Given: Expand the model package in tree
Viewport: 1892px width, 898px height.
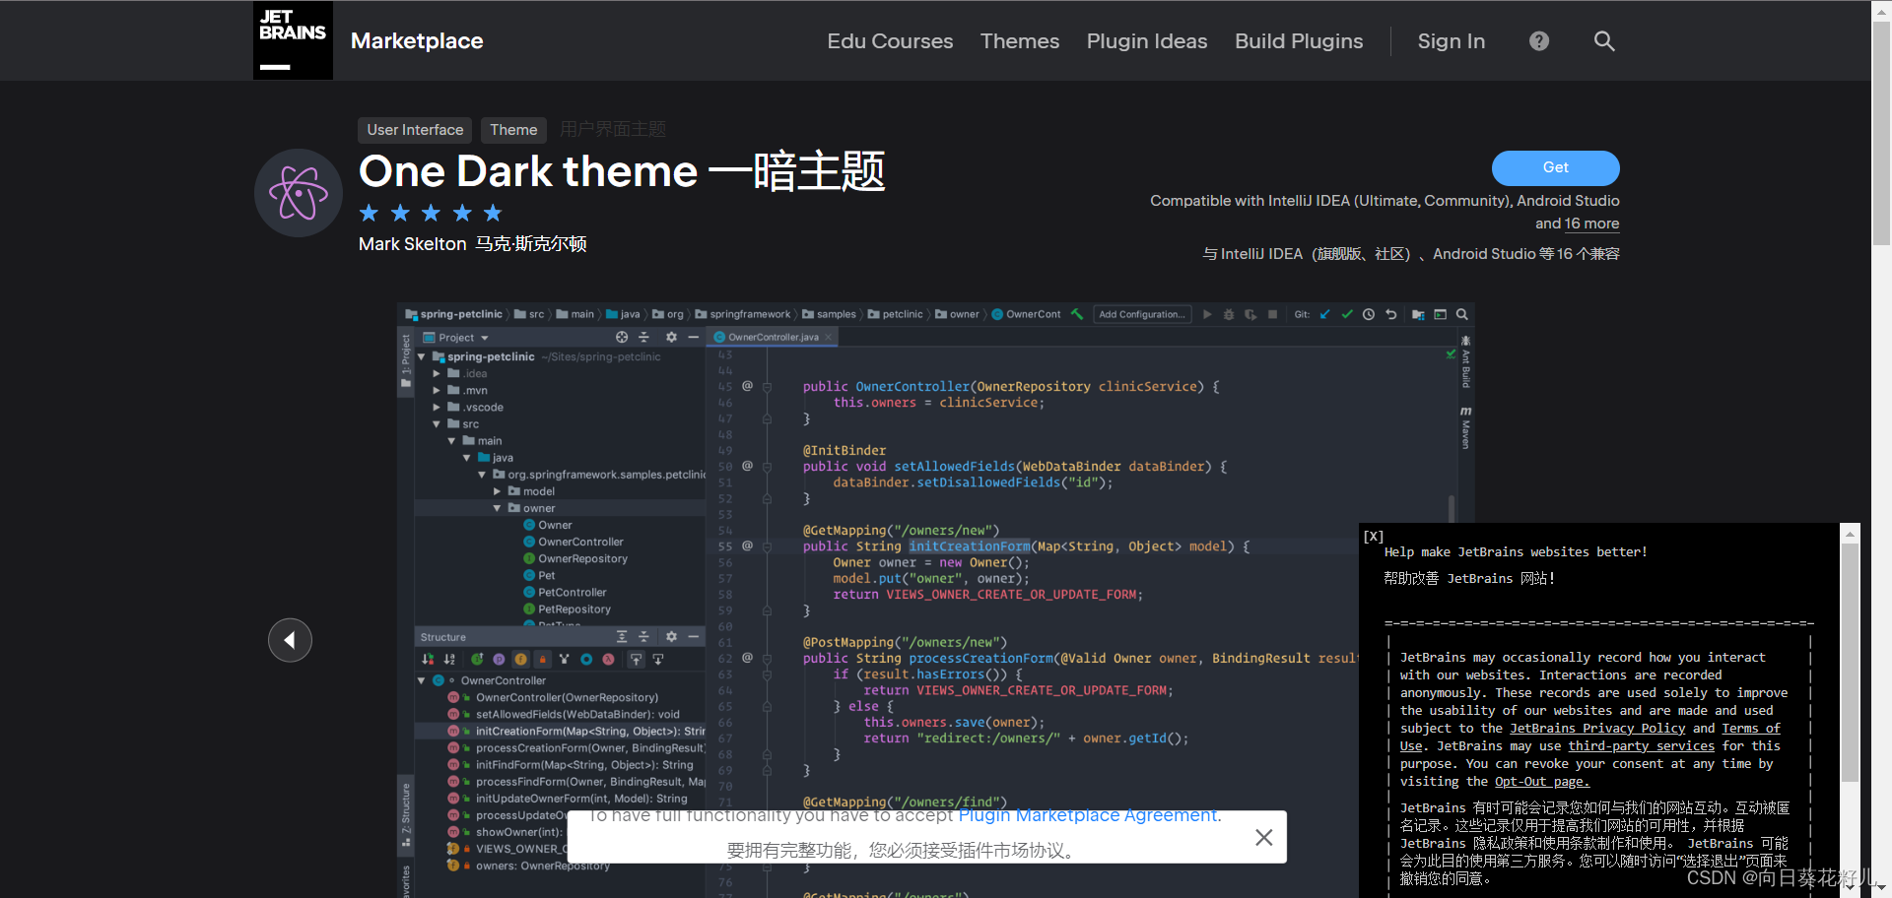Looking at the screenshot, I should [498, 491].
